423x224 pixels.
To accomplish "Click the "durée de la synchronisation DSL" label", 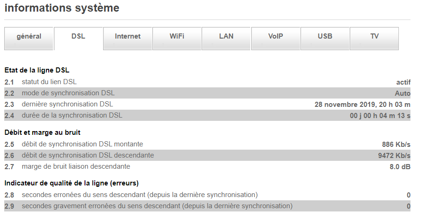I will 72,115.
